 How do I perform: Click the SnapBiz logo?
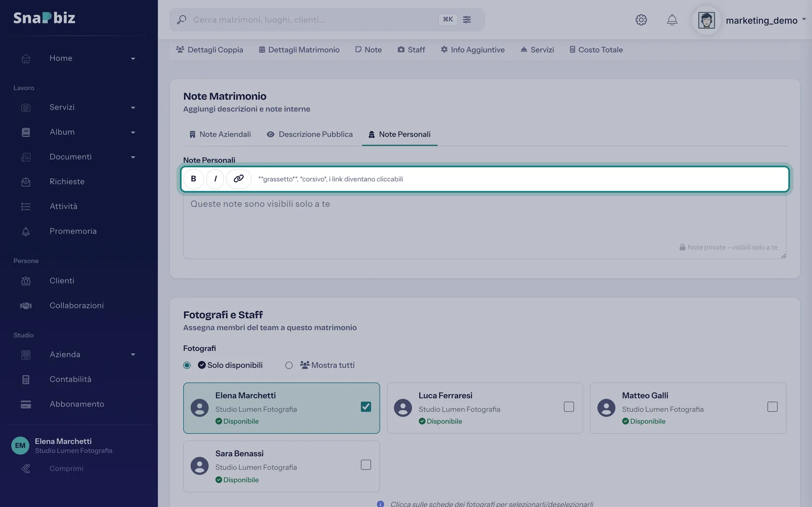[44, 18]
